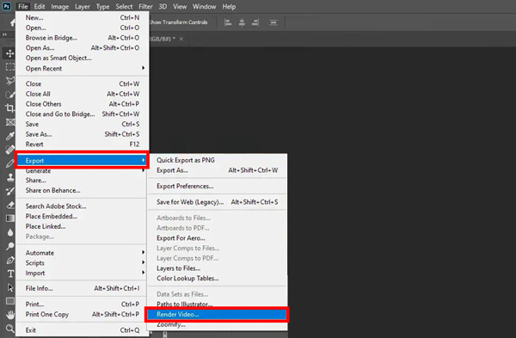Expand the Generate submenu
Viewport: 516px width, 338px height.
(83, 170)
